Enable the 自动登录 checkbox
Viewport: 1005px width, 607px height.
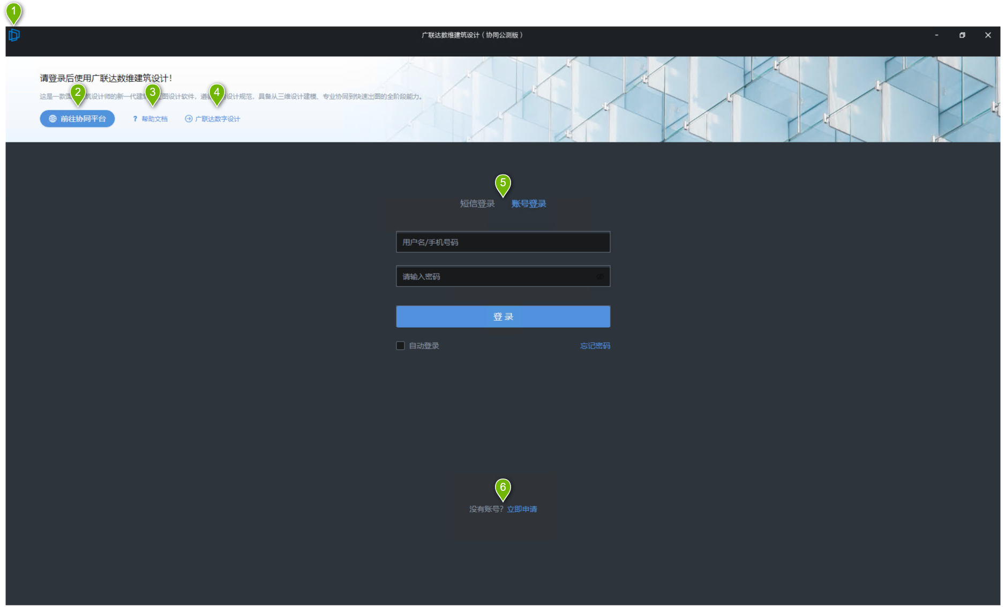[x=400, y=346]
